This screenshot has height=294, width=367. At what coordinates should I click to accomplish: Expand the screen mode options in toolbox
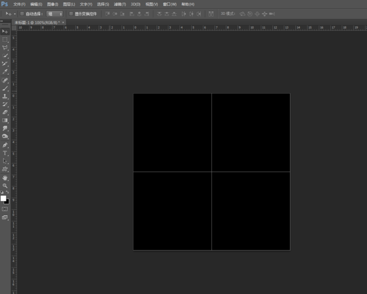point(5,218)
